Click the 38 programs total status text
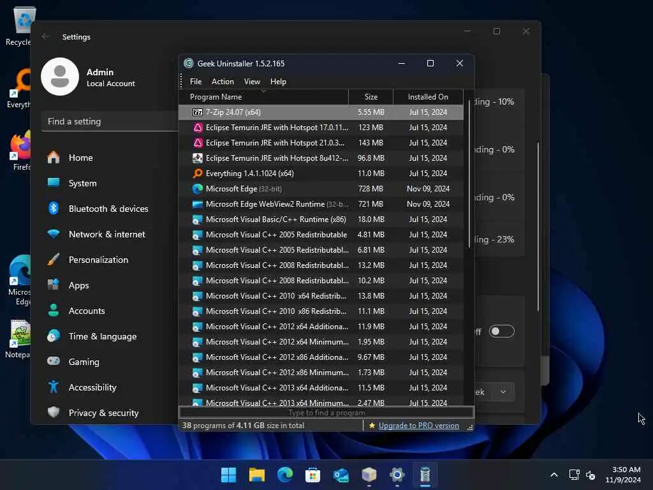The image size is (653, 490). [x=243, y=426]
